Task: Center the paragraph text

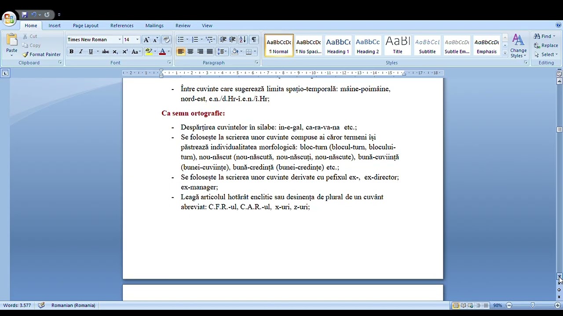Action: pyautogui.click(x=190, y=52)
